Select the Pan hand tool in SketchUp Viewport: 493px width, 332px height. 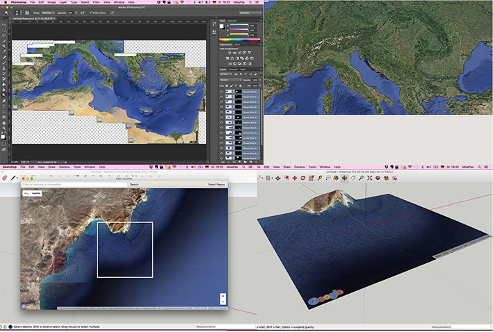coord(353,178)
